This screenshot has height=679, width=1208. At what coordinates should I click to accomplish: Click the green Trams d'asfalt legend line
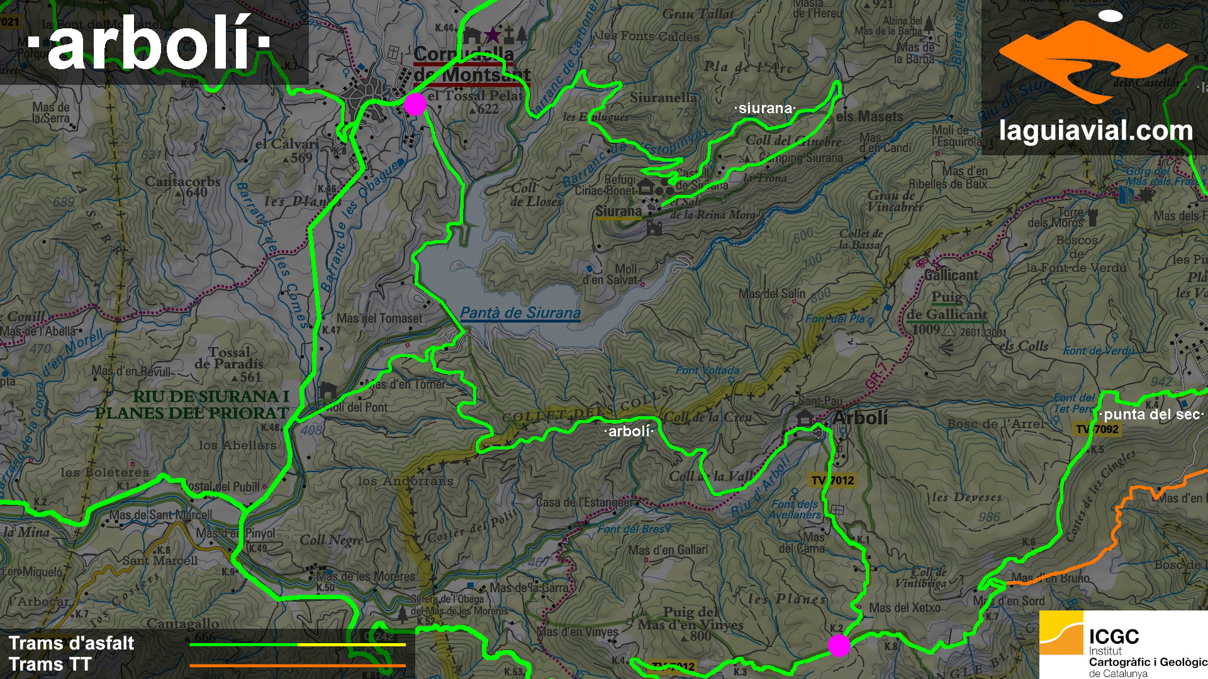244,644
